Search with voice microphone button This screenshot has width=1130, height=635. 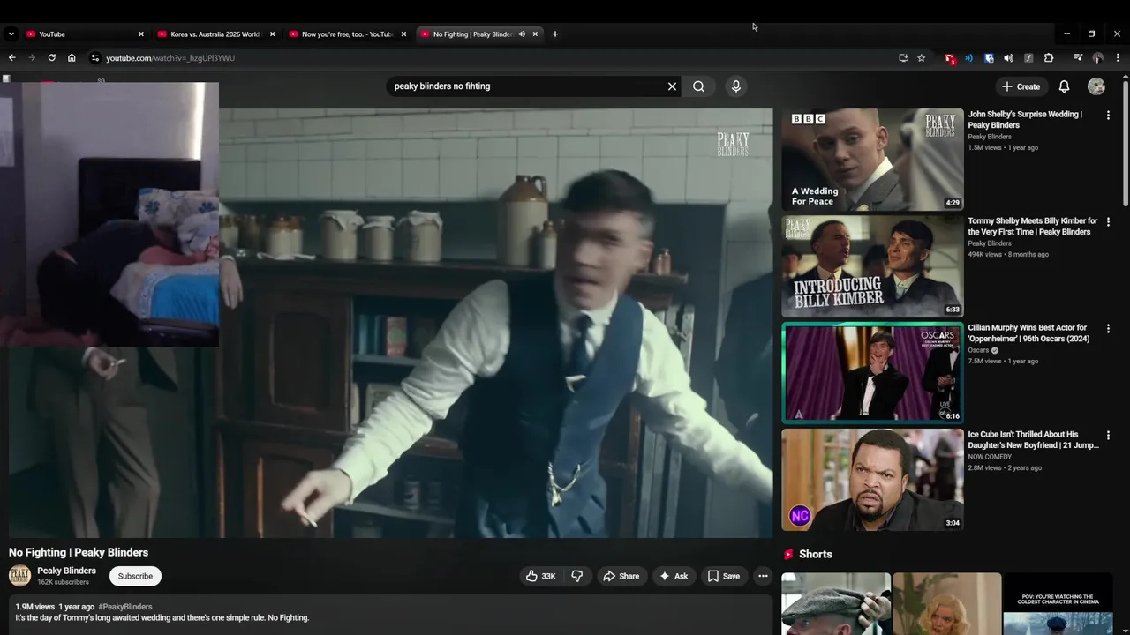click(735, 86)
